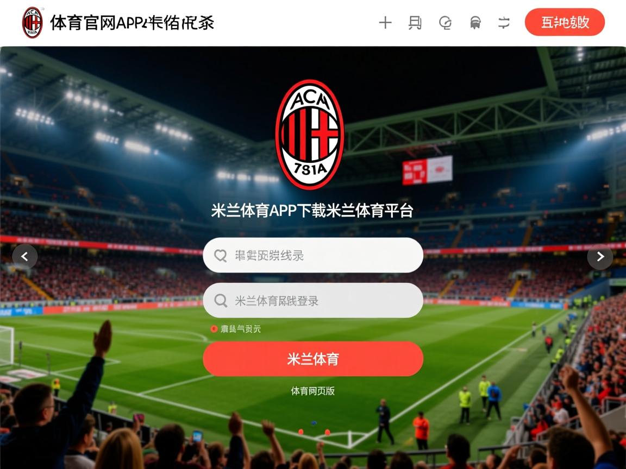Click the plus icon in header

point(385,22)
